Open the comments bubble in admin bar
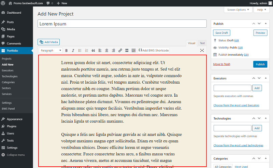The image size is (273, 168). (x=49, y=3)
